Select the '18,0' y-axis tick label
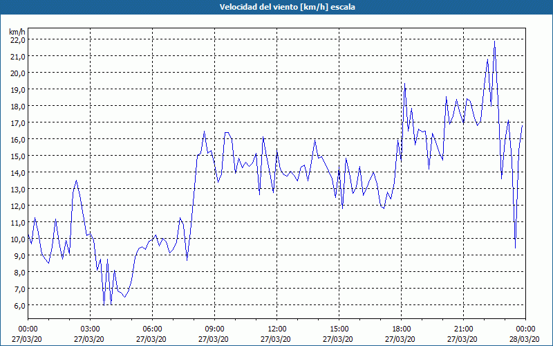Viewport: 553px width, 346px height. pyautogui.click(x=18, y=107)
